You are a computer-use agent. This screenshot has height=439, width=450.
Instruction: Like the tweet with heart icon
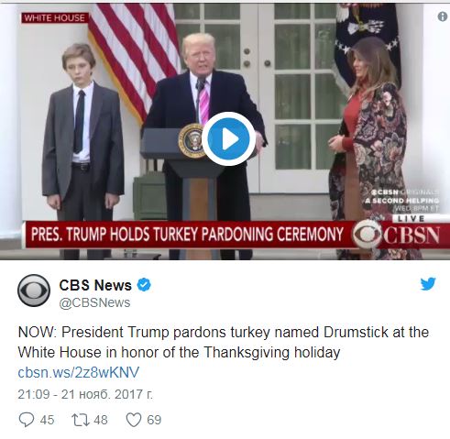point(134,420)
